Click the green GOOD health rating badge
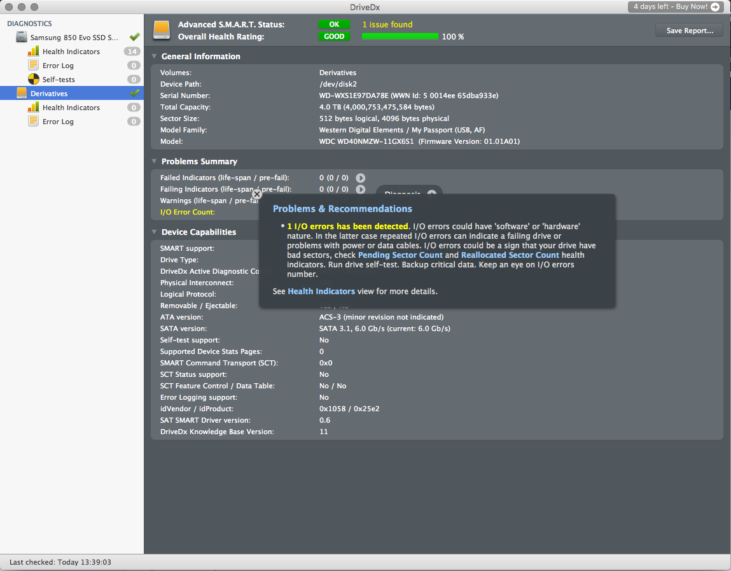This screenshot has height=571, width=731. [334, 36]
